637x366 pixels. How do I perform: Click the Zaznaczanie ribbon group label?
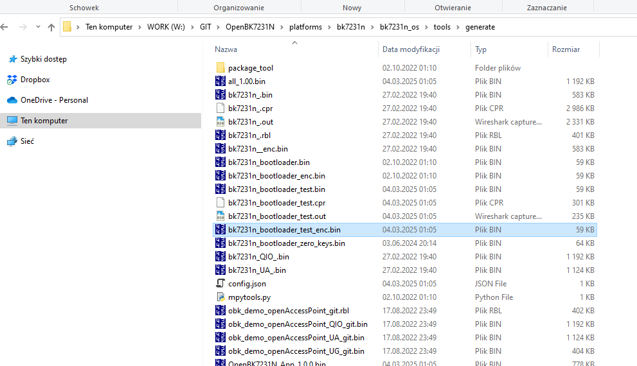(x=547, y=8)
